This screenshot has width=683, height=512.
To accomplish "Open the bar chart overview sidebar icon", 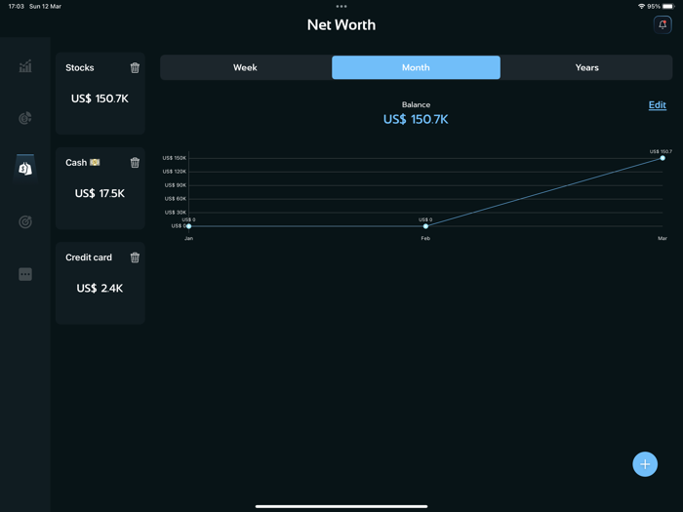I will pyautogui.click(x=25, y=66).
